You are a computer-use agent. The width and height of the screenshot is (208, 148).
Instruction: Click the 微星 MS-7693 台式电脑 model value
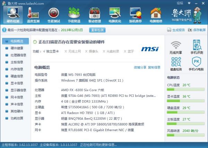click(x=78, y=75)
